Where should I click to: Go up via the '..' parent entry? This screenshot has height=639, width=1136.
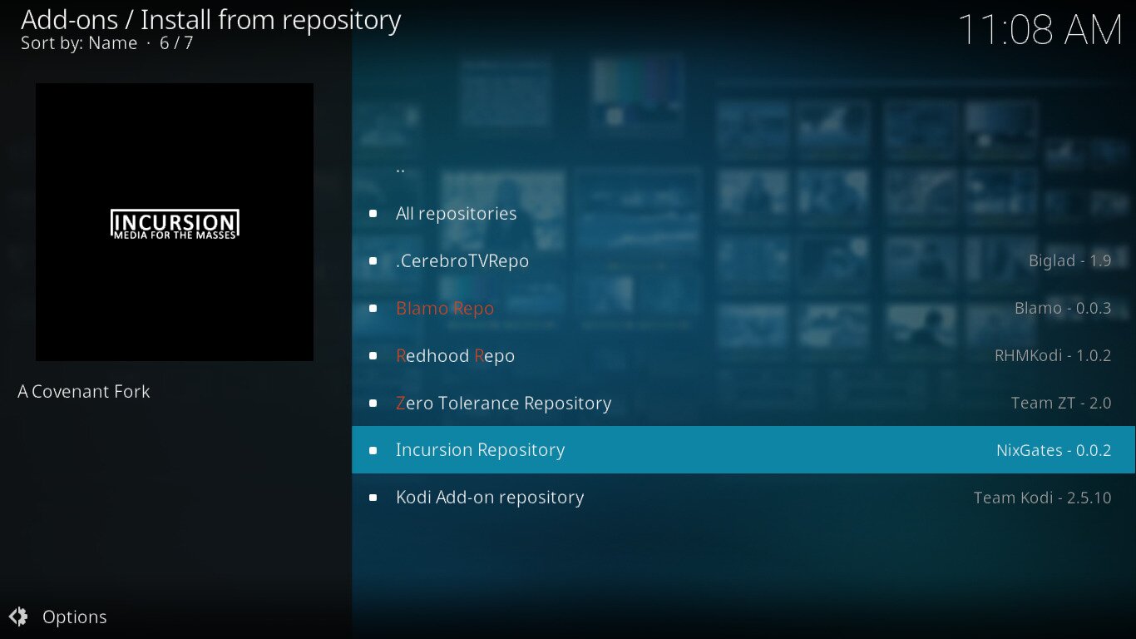pyautogui.click(x=743, y=166)
